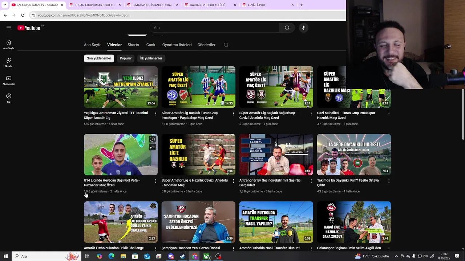This screenshot has width=465, height=261.
Task: Open options for Takımda En Dayanıklı Kim video
Action: pos(389,181)
